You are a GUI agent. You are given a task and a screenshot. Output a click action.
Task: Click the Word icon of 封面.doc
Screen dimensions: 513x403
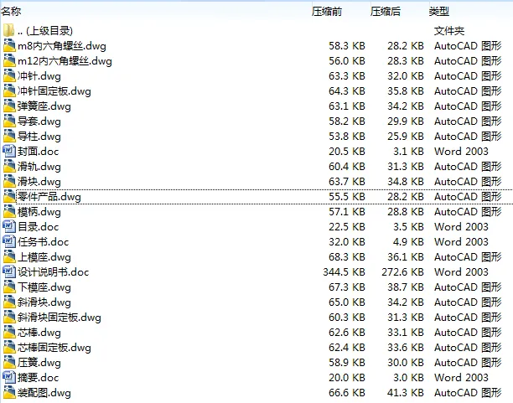tap(9, 151)
